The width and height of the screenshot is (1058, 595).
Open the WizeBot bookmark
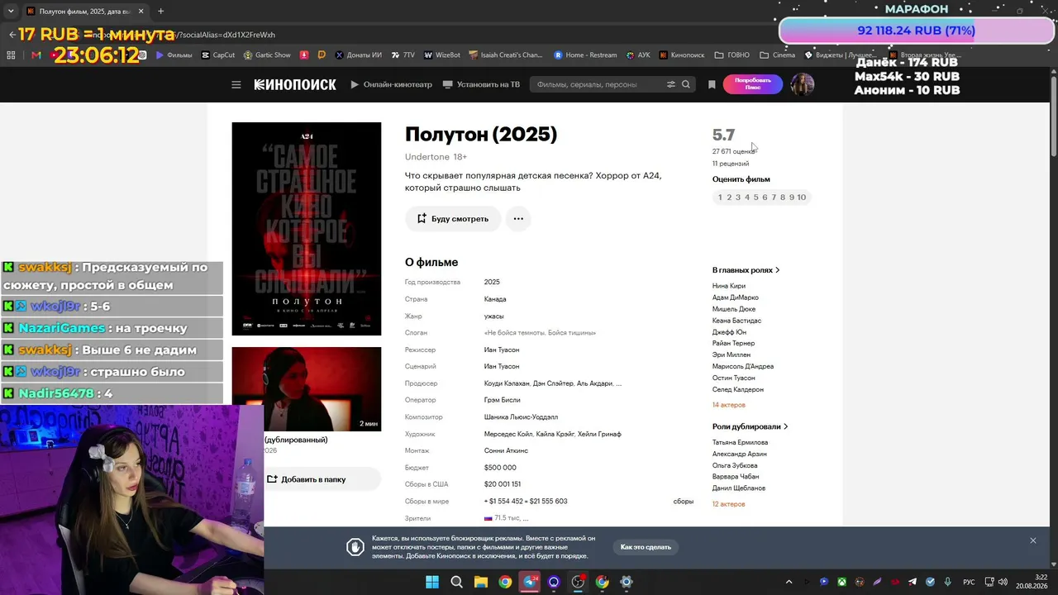point(442,55)
